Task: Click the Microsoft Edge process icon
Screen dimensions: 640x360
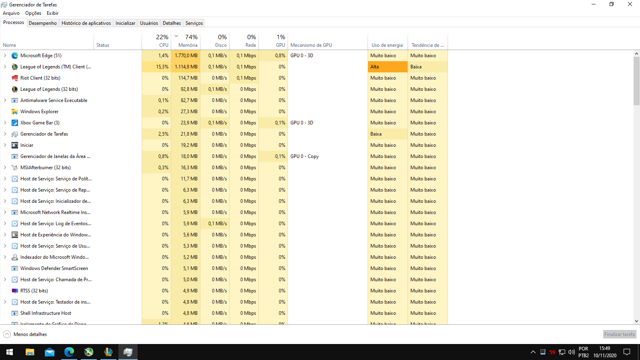Action: pos(15,56)
